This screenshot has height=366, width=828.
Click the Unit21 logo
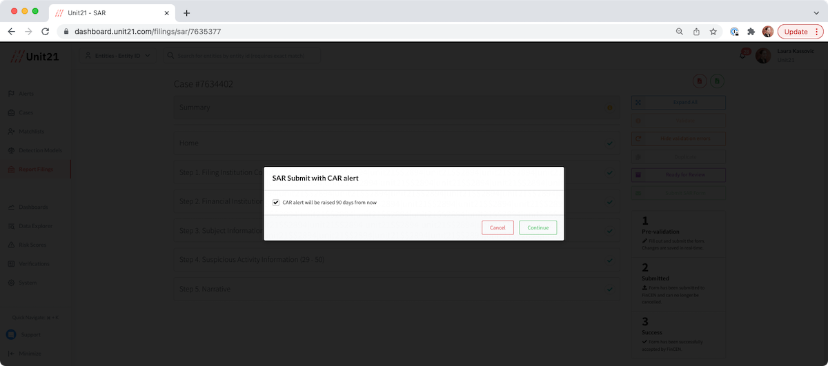click(34, 57)
